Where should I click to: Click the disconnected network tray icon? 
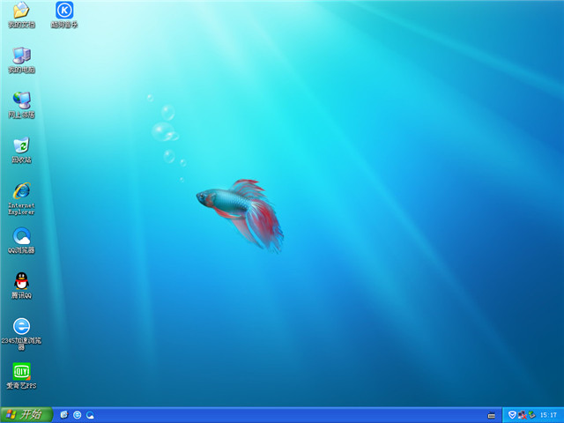point(522,415)
